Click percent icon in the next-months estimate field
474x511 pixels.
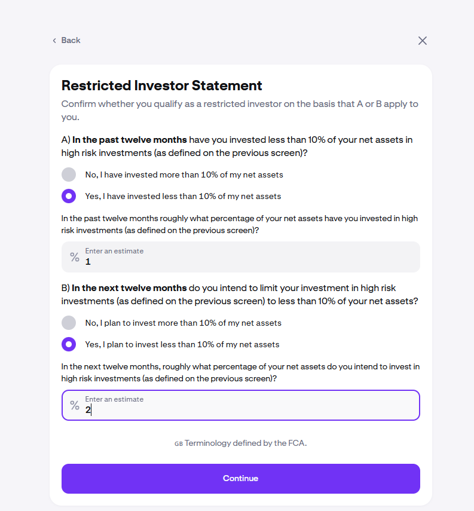coord(75,405)
